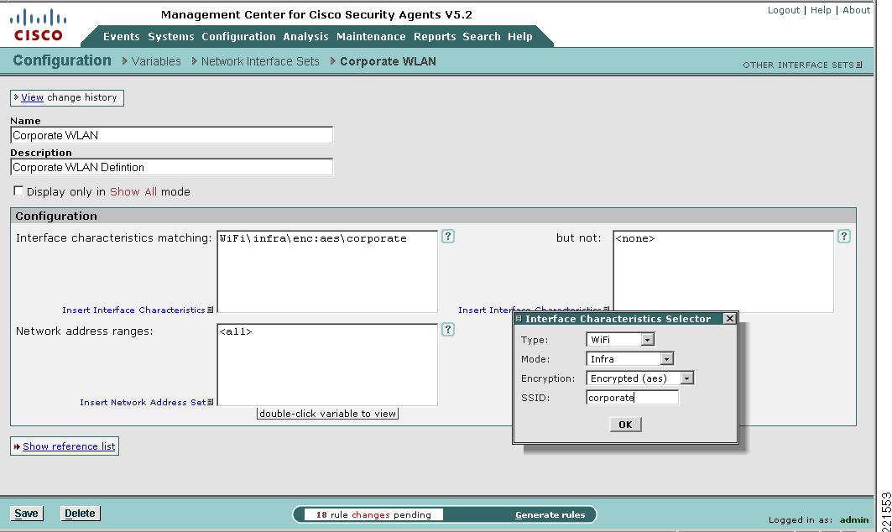
Task: Open Show reference list link
Action: (69, 446)
